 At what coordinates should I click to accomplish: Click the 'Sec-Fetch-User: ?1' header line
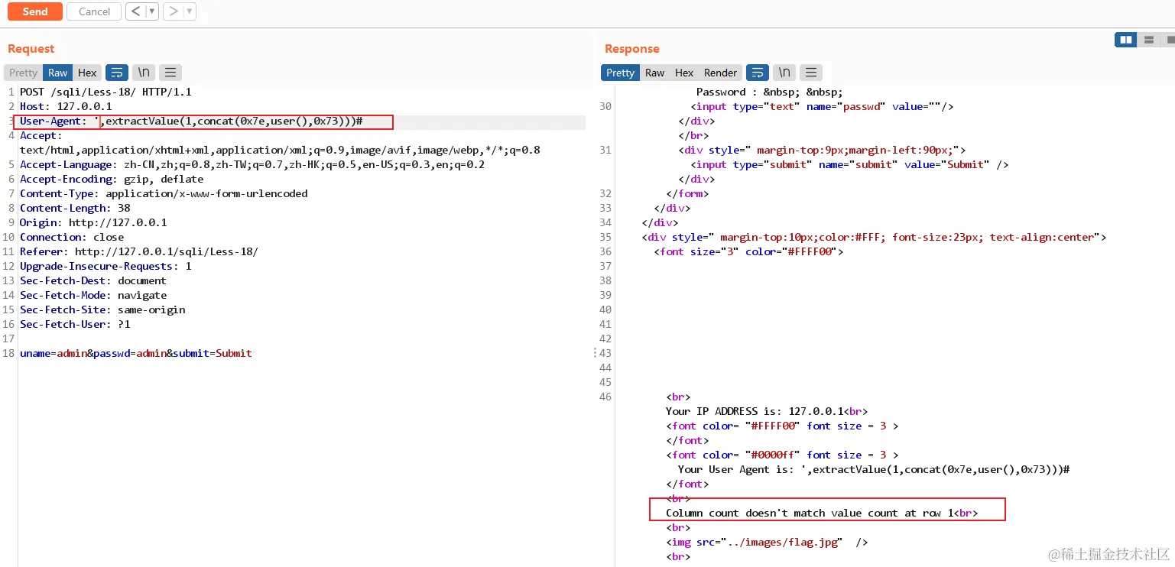[x=75, y=324]
